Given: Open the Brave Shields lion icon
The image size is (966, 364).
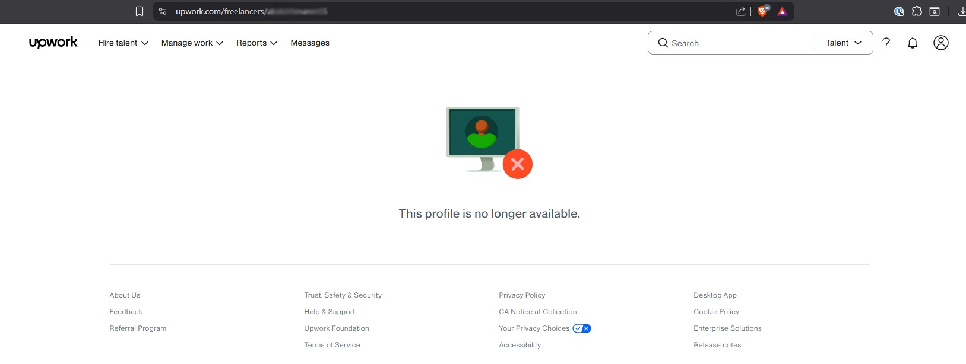Looking at the screenshot, I should pyautogui.click(x=763, y=11).
